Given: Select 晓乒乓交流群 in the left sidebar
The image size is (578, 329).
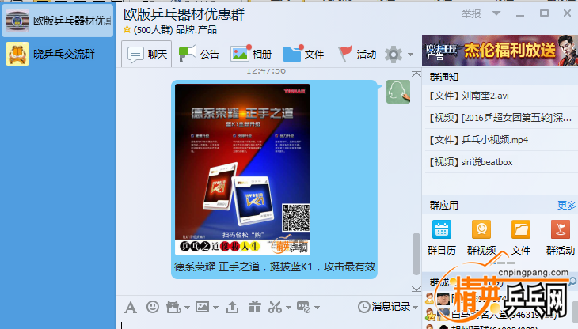Looking at the screenshot, I should coord(58,54).
